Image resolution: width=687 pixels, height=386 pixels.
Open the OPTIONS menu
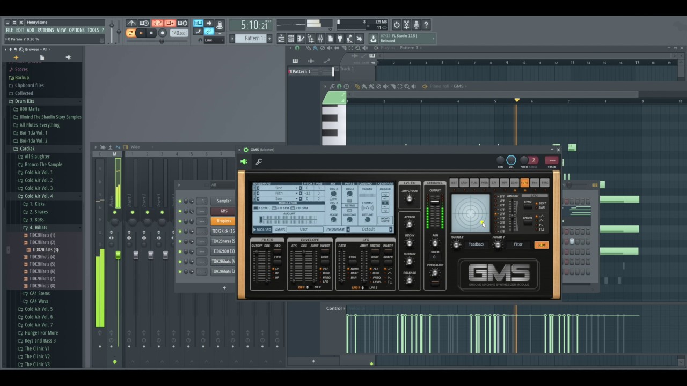pyautogui.click(x=77, y=31)
